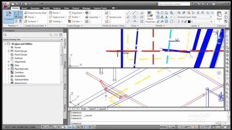Switch to the Survey toolspace tab
232x130 pixels.
[65, 87]
